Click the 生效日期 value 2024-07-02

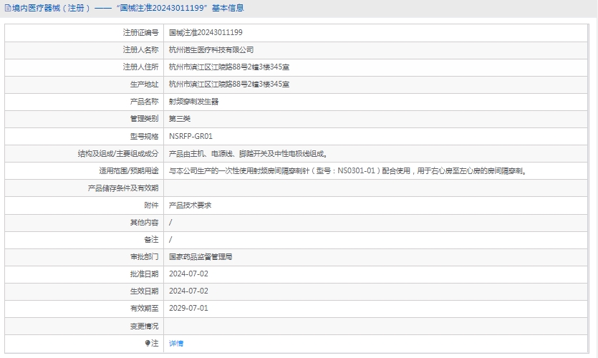pos(188,291)
